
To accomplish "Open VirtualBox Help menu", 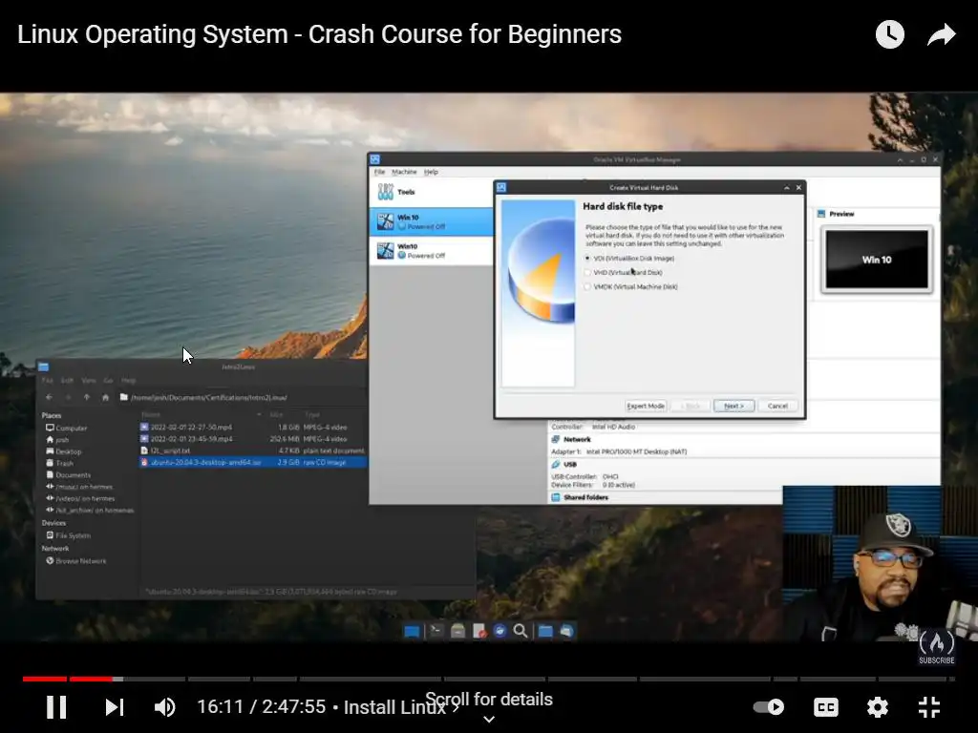I will [431, 172].
